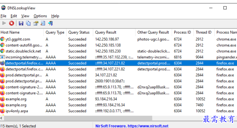
Task: Open the Help menu
Action: tap(55, 16)
